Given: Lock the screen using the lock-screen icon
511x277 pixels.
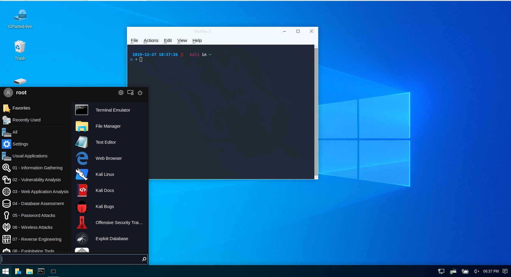Looking at the screenshot, I should coord(131,93).
